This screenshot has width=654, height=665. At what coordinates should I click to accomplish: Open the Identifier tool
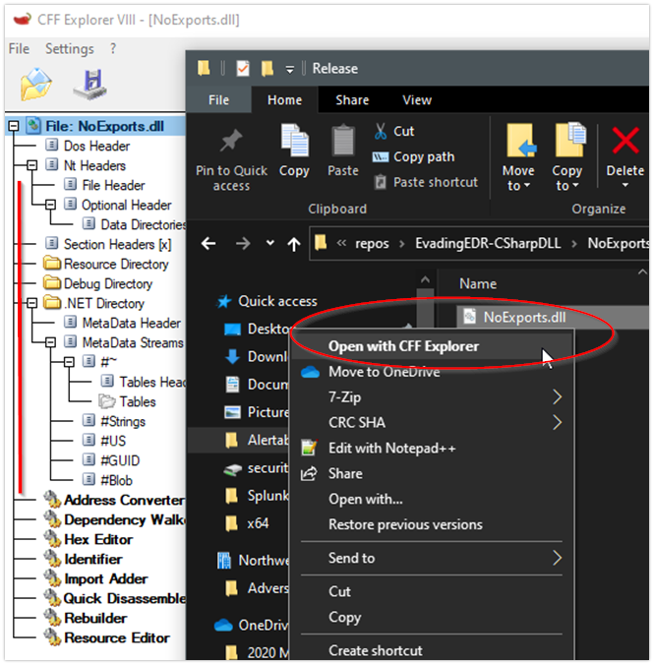[x=84, y=559]
